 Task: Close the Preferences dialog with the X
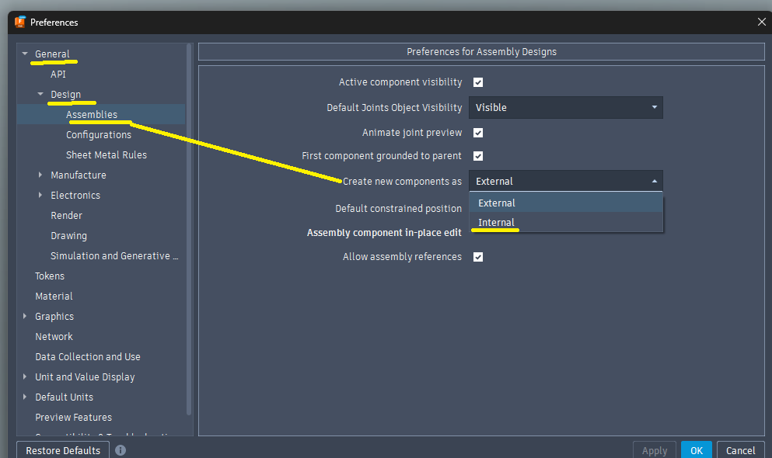click(x=761, y=22)
